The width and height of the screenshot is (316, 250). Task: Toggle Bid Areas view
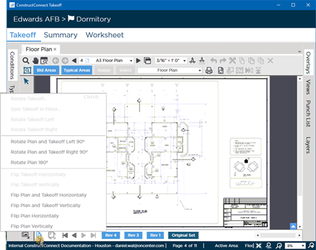point(46,70)
